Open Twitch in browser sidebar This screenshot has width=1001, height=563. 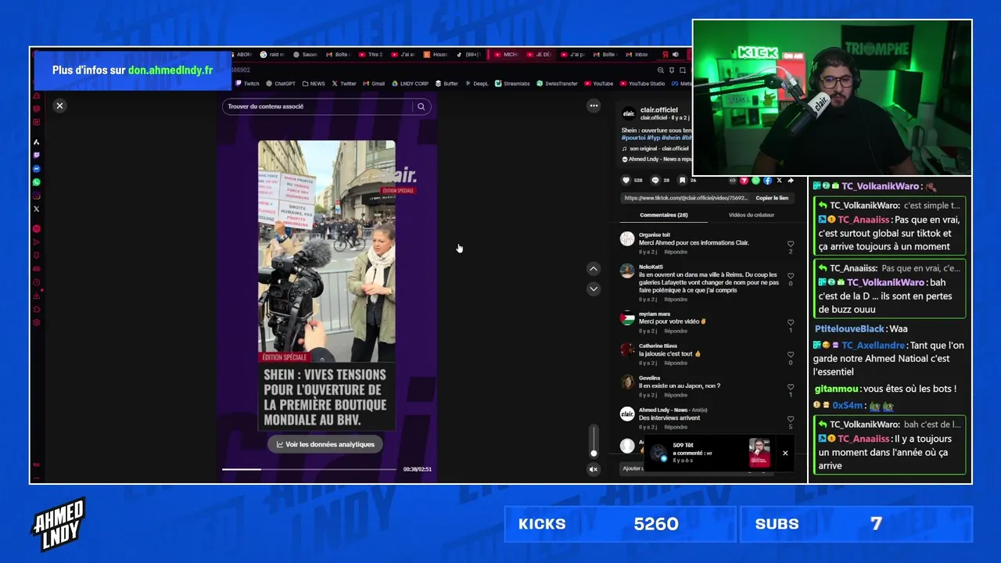tap(36, 156)
